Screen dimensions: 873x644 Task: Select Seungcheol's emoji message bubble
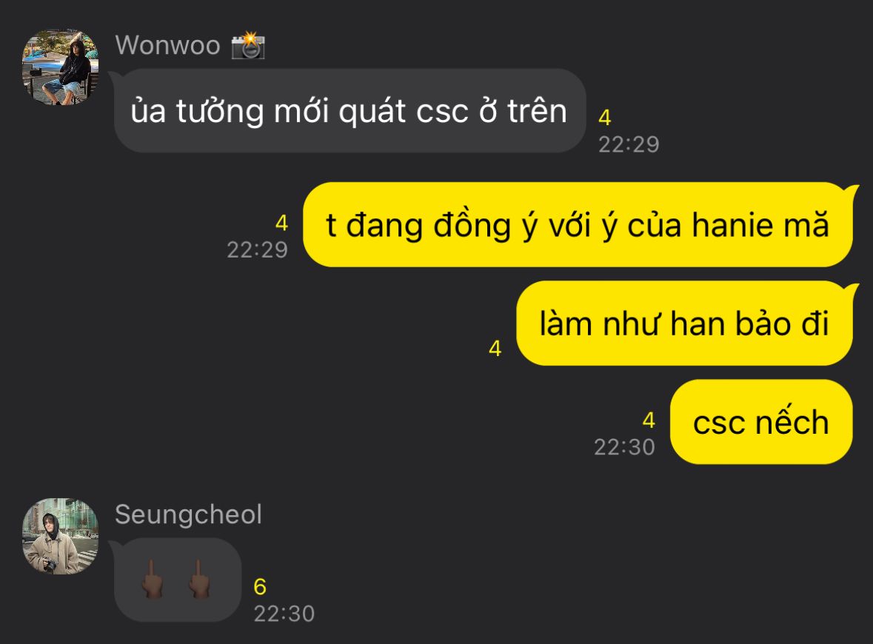pos(178,580)
